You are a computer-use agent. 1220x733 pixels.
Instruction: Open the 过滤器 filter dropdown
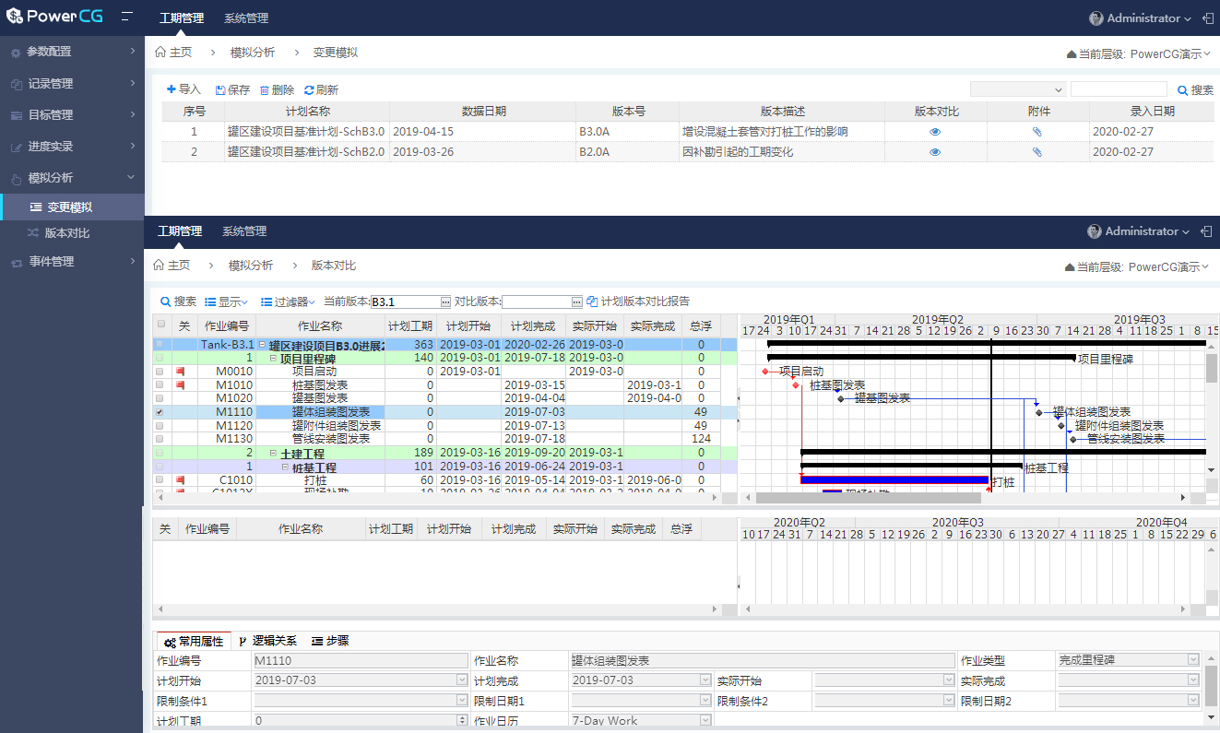pos(288,301)
